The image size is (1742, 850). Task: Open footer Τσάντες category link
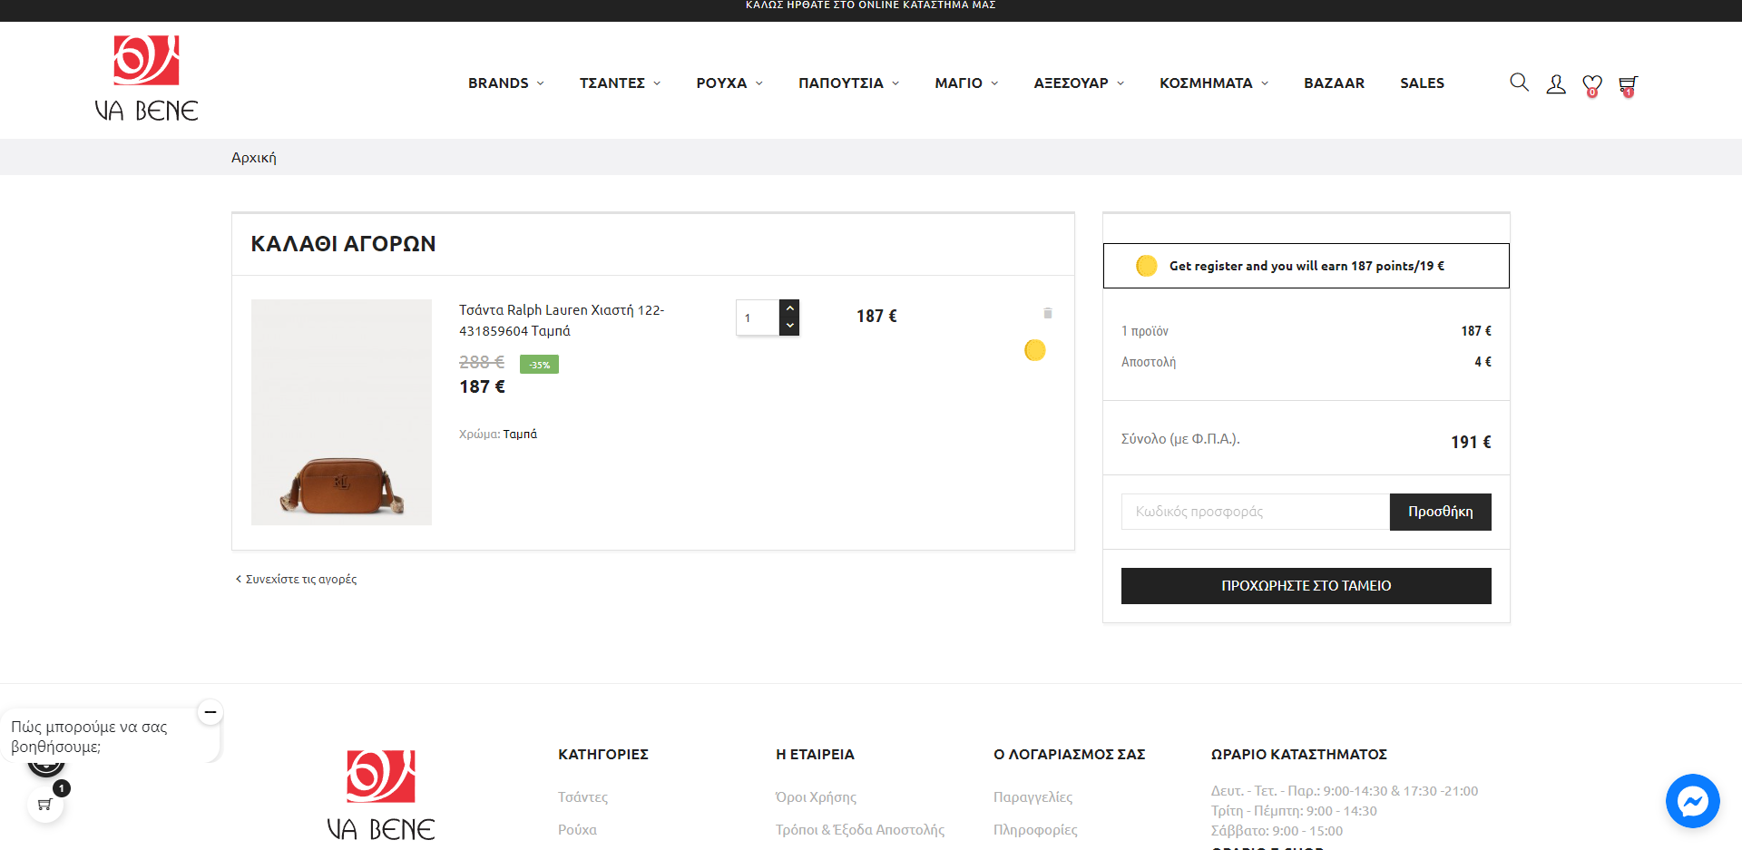[583, 797]
